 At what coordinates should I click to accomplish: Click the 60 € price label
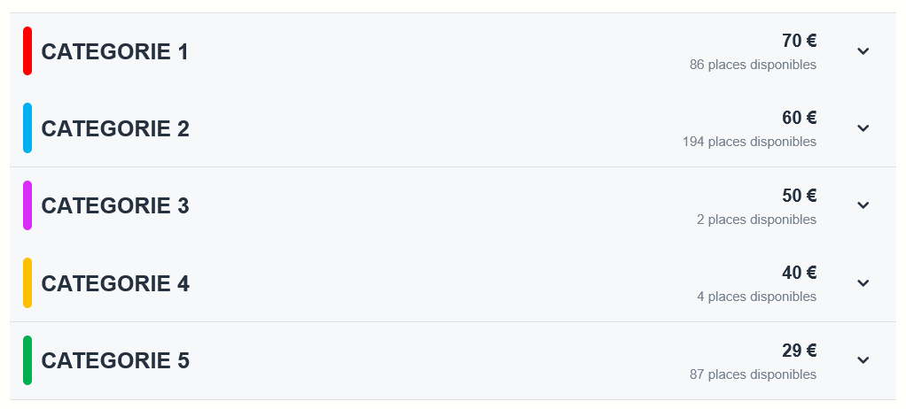click(799, 118)
